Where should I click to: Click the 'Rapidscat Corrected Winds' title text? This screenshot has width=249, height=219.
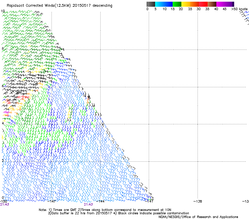pyautogui.click(x=31, y=6)
